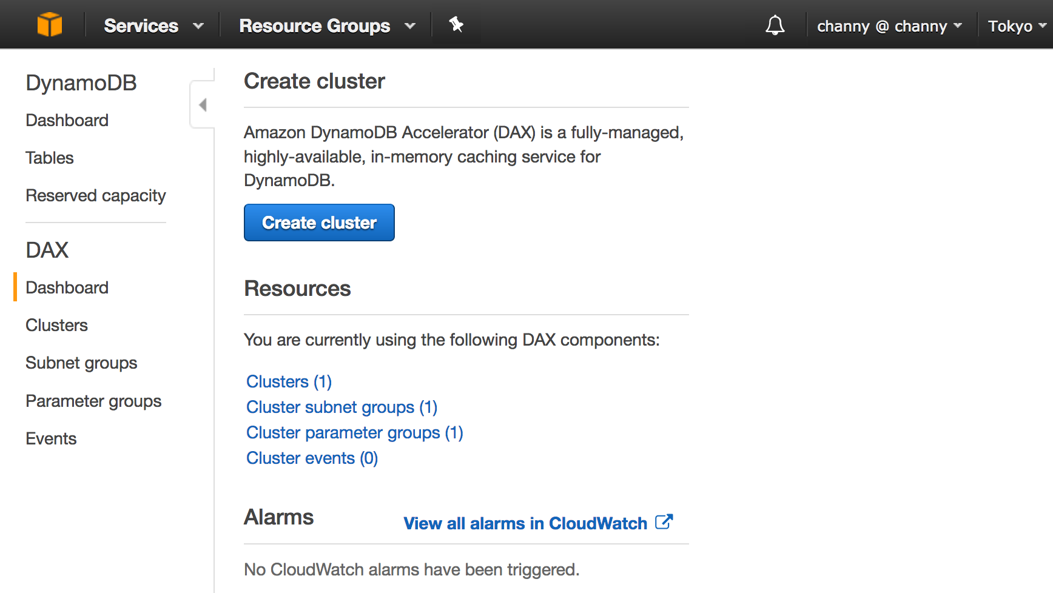Follow the Cluster subnet groups (1) link
The image size is (1053, 593).
point(341,407)
